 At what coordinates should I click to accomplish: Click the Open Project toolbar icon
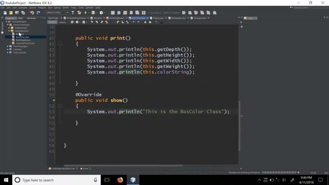[17, 13]
